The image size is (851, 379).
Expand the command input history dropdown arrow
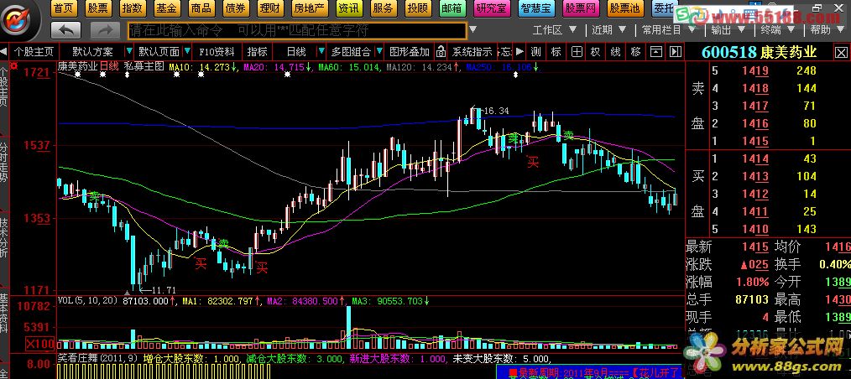click(473, 30)
